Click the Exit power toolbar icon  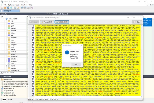(32, 8)
